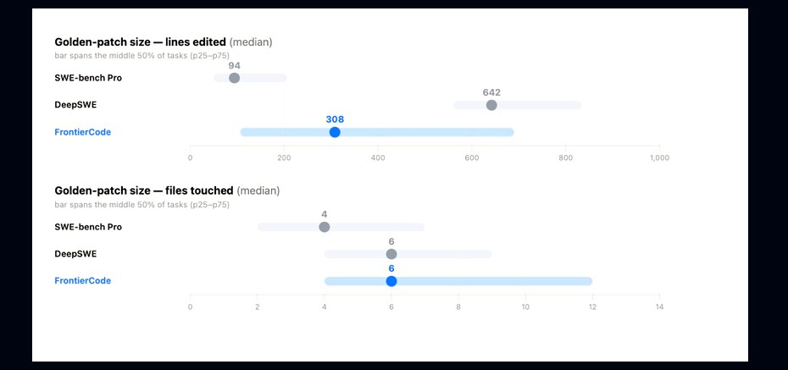Click the SWE-bench Pro median dot labeled 94

pos(234,78)
